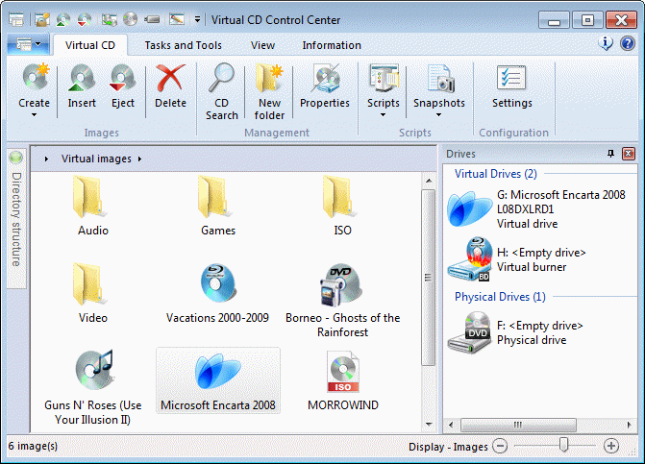Open the Audio folder

click(x=93, y=206)
